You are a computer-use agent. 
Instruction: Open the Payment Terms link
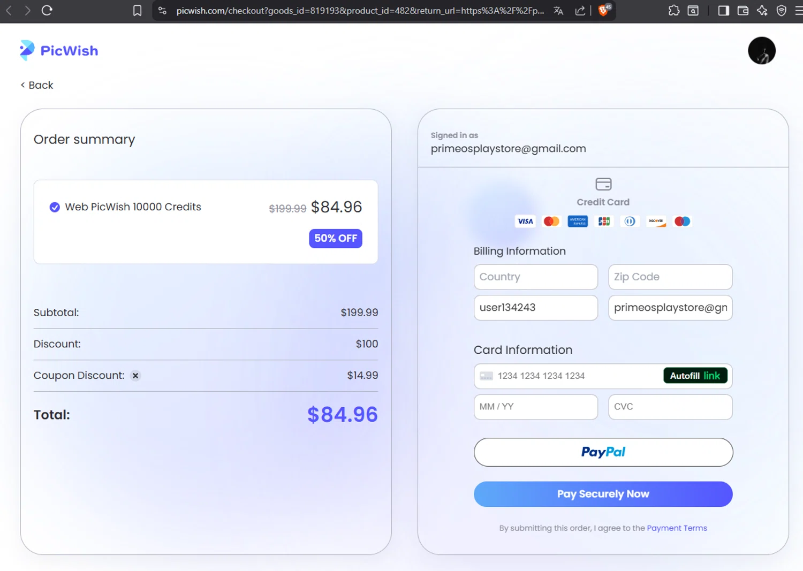click(677, 528)
